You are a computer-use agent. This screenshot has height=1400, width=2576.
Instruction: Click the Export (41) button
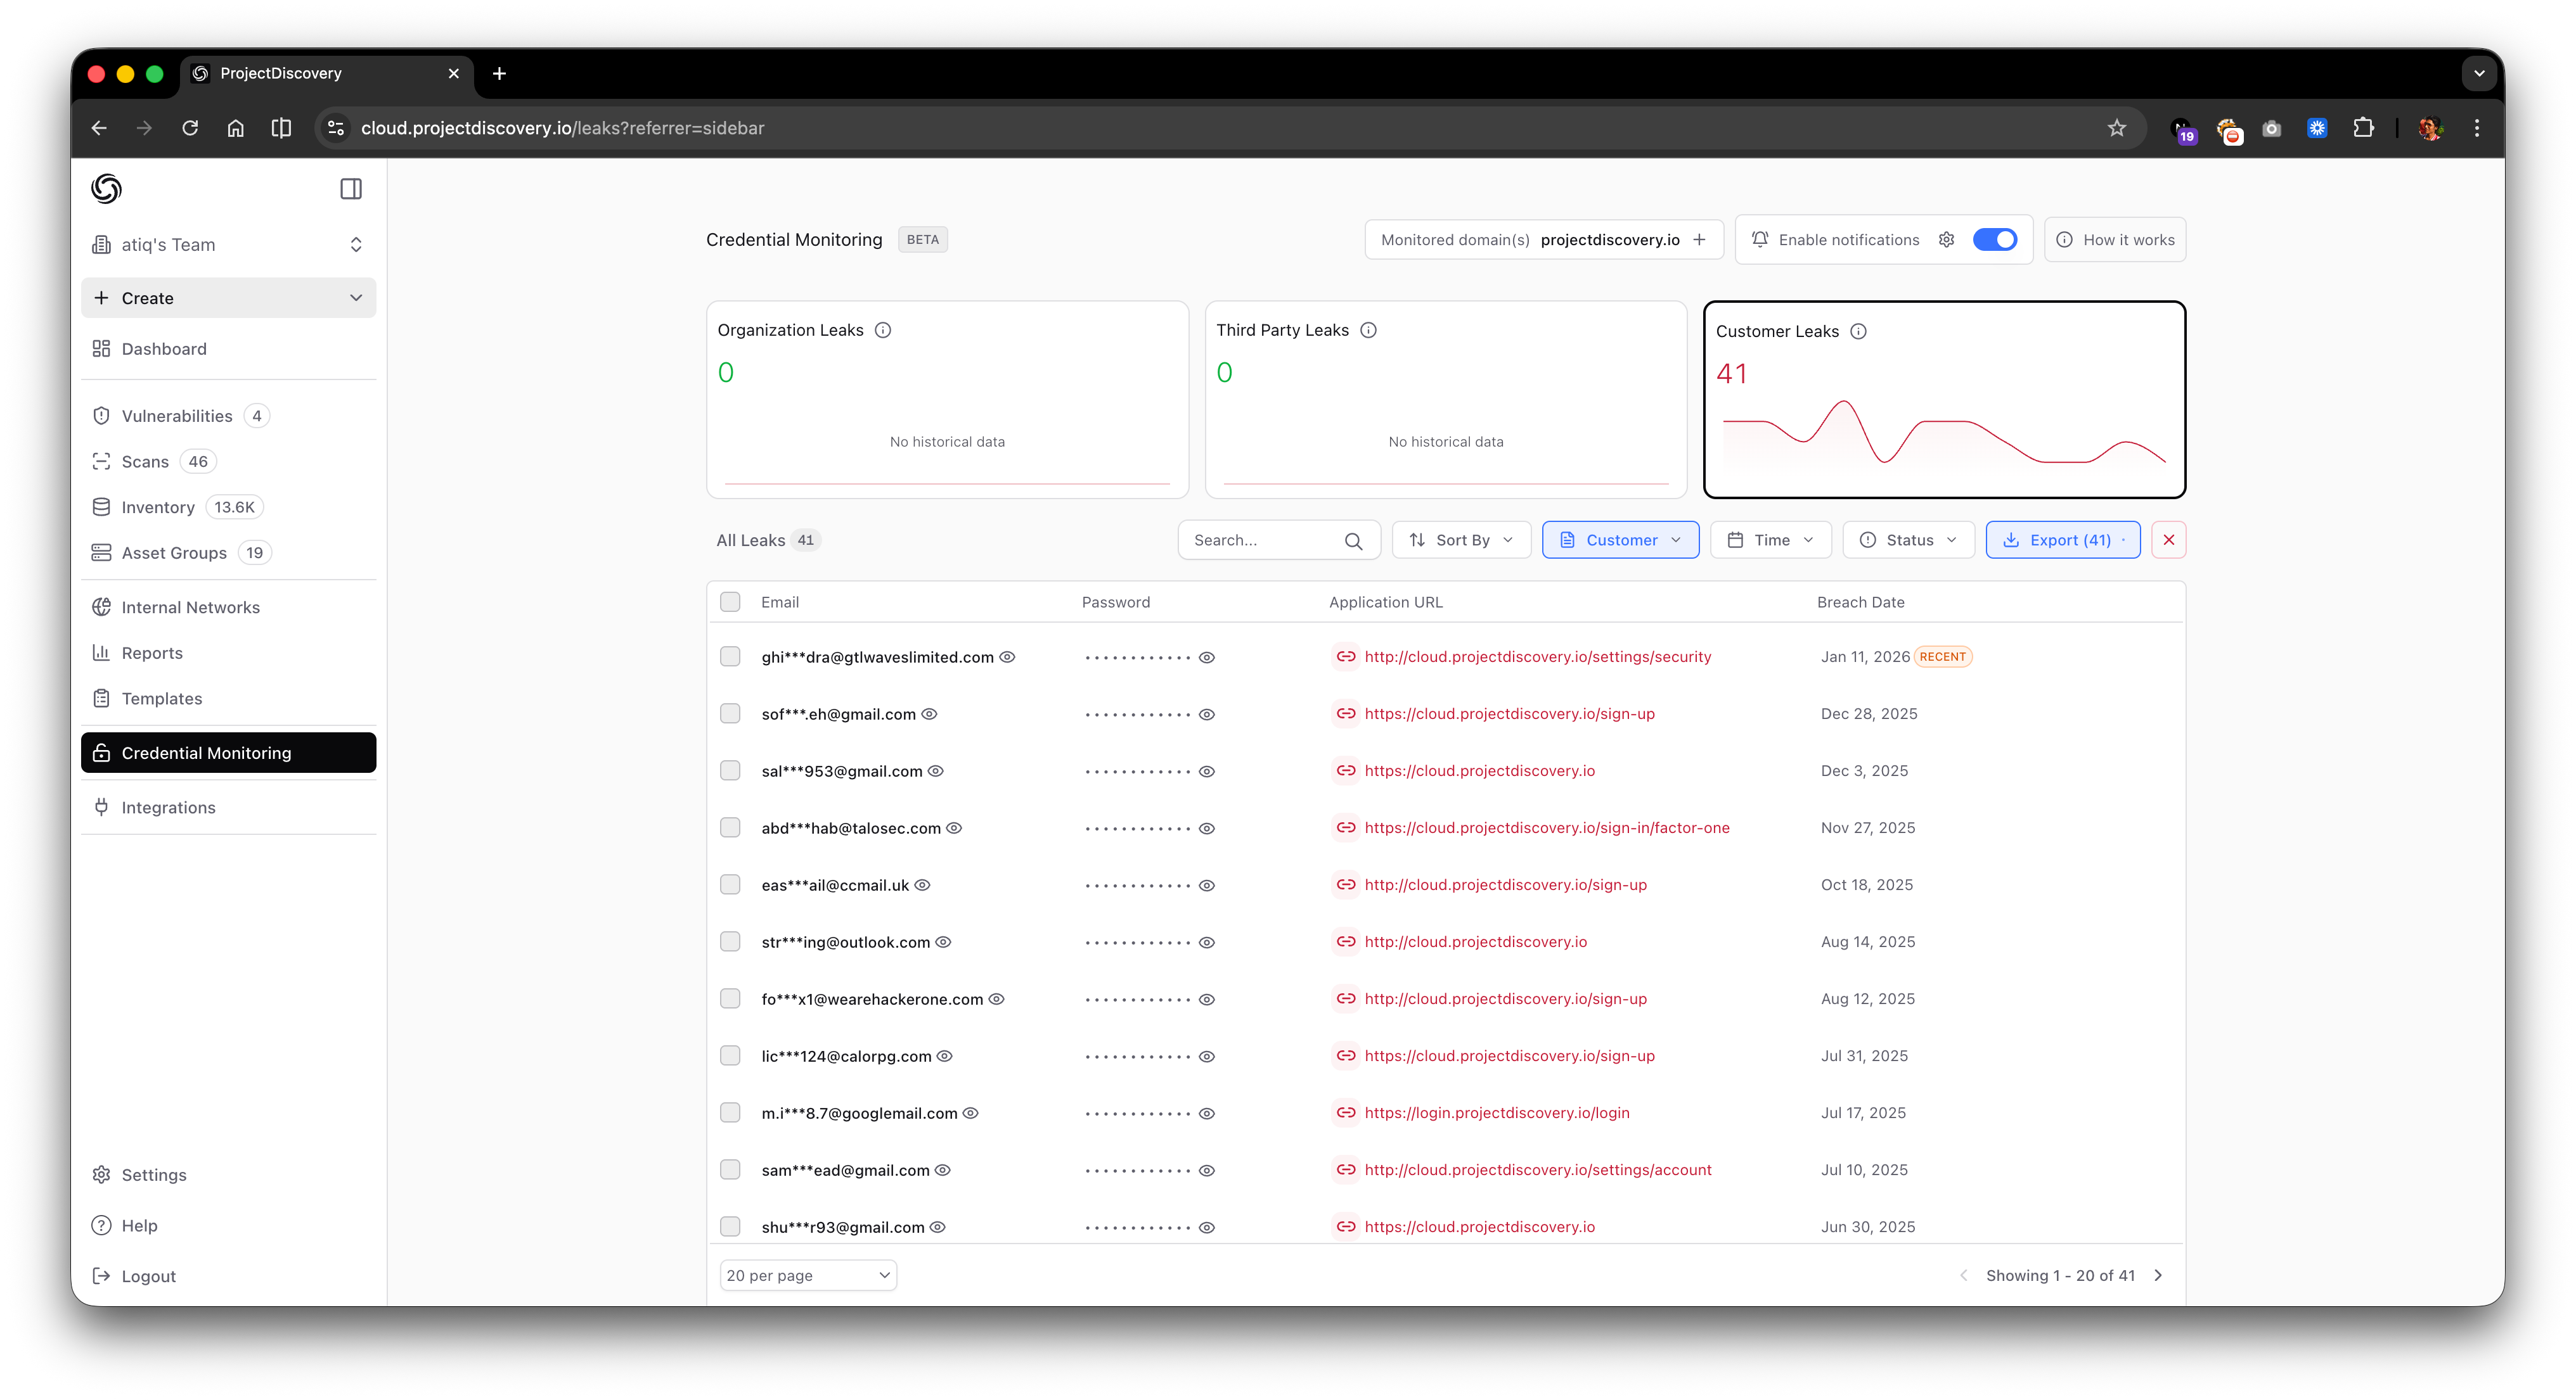click(x=2062, y=540)
